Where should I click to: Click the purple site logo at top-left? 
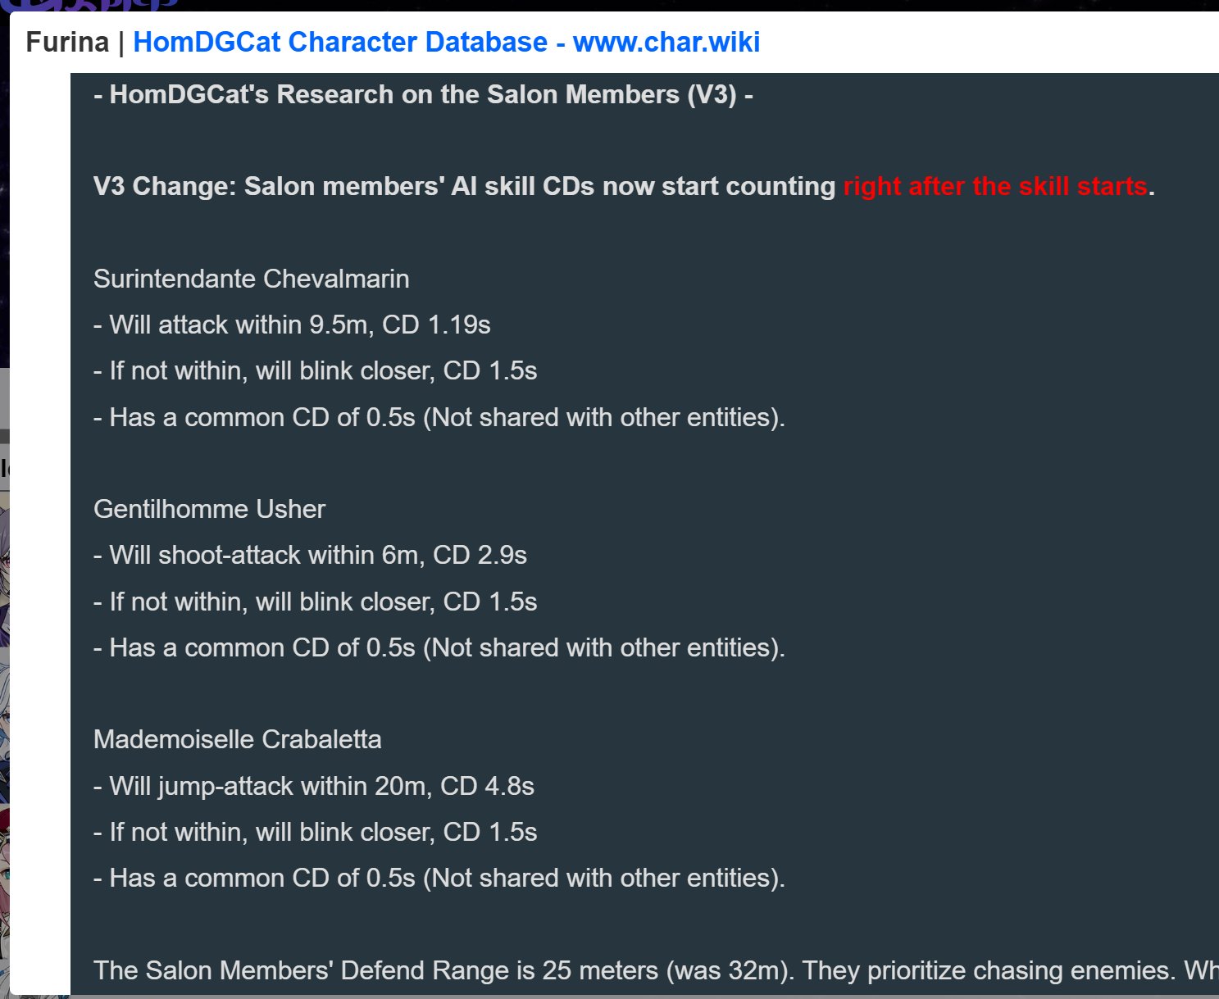pyautogui.click(x=90, y=5)
